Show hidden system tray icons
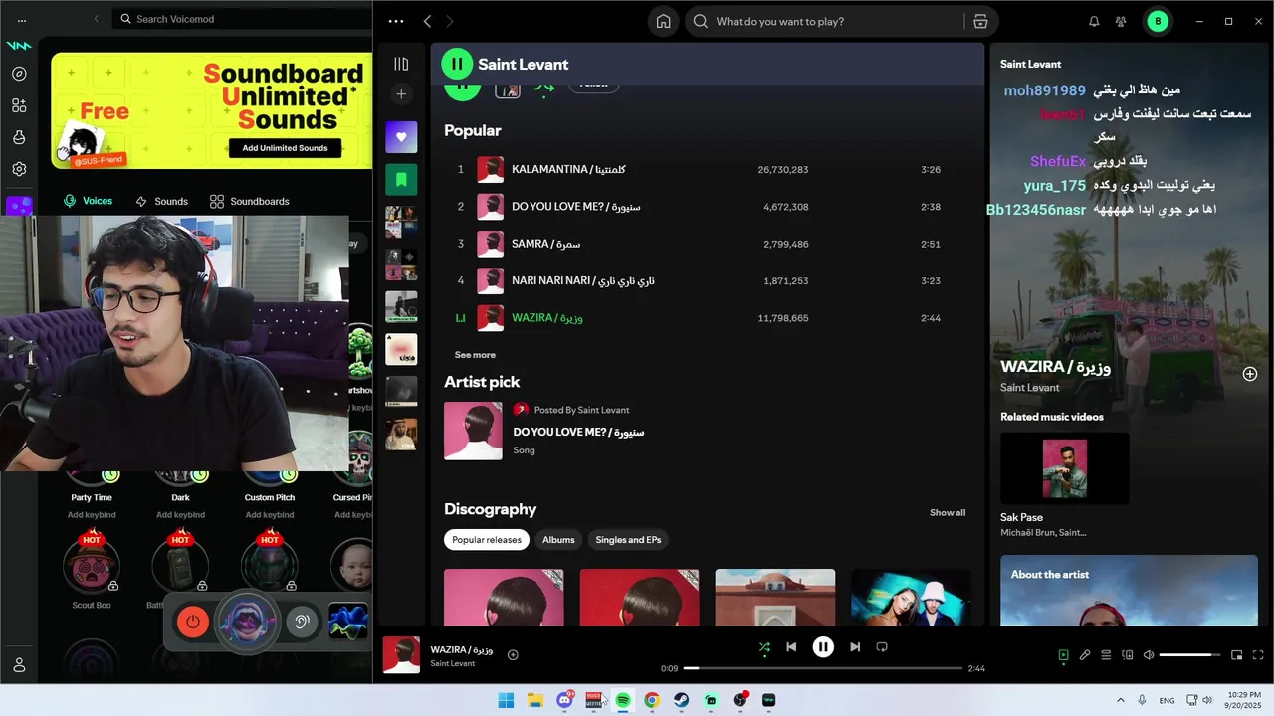This screenshot has width=1274, height=716. (1121, 700)
